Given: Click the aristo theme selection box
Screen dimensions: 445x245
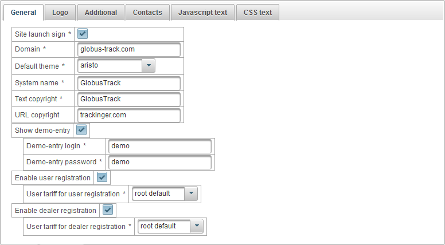Looking at the screenshot, I should pyautogui.click(x=110, y=65).
